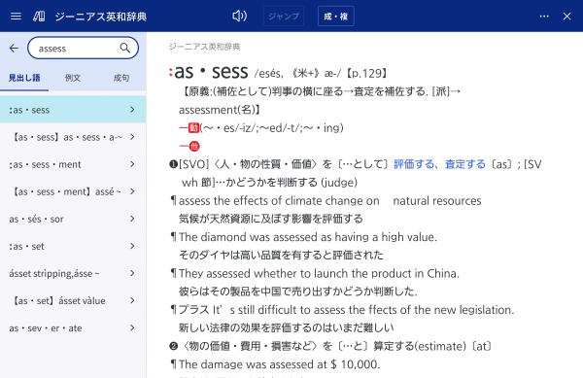Click translation そのダイヤは高い品質を有すると評価された
This screenshot has width=583, height=378.
coord(281,255)
